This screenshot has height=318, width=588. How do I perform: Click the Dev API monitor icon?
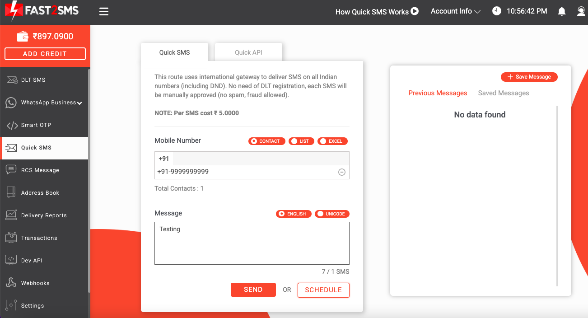pyautogui.click(x=11, y=260)
